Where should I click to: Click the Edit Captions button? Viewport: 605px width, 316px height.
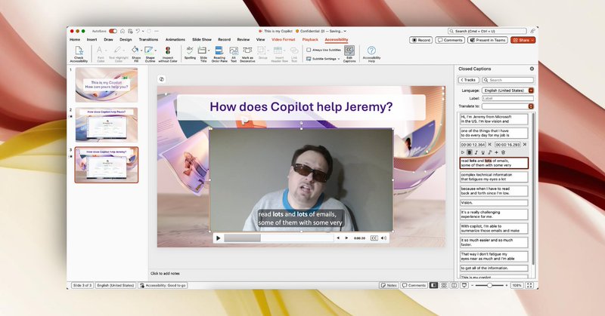(x=349, y=54)
